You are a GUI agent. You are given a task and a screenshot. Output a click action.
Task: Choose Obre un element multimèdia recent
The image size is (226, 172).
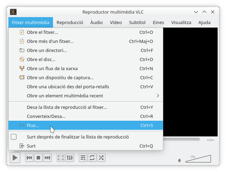click(86, 96)
